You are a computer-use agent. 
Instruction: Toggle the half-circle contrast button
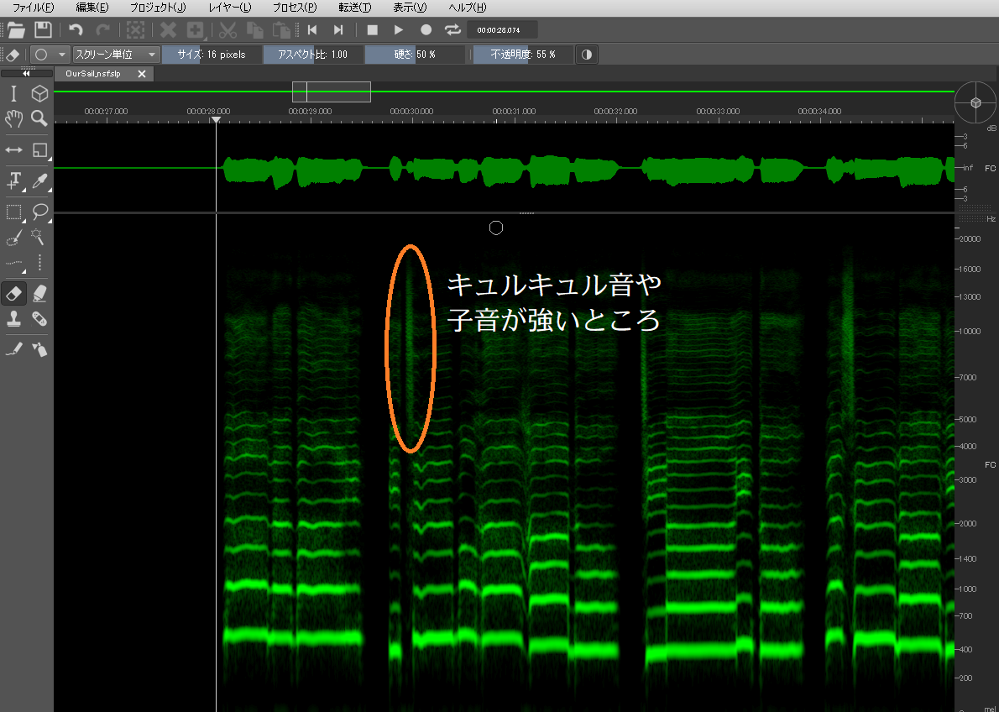(x=586, y=55)
